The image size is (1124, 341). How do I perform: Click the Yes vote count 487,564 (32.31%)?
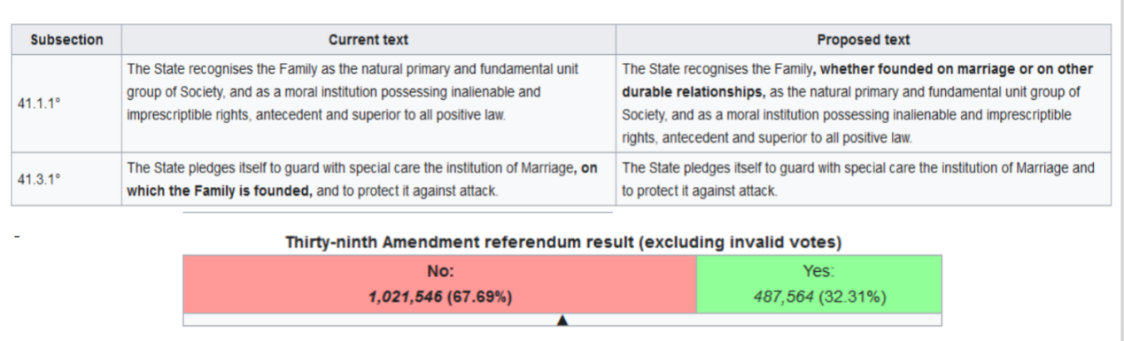(818, 298)
